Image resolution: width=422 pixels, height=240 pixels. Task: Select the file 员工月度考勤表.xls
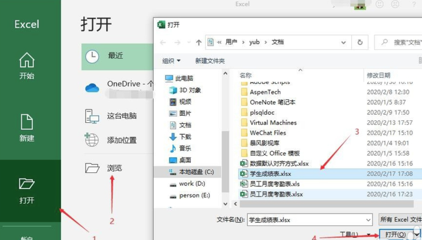[x=270, y=184]
